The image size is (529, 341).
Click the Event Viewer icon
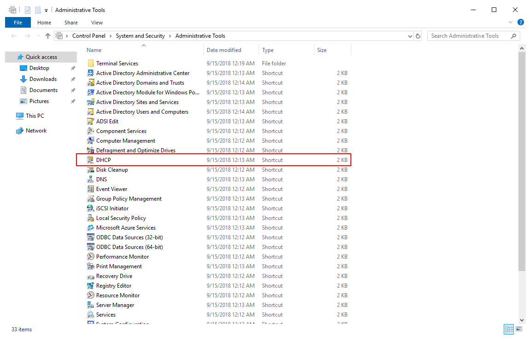coord(90,189)
